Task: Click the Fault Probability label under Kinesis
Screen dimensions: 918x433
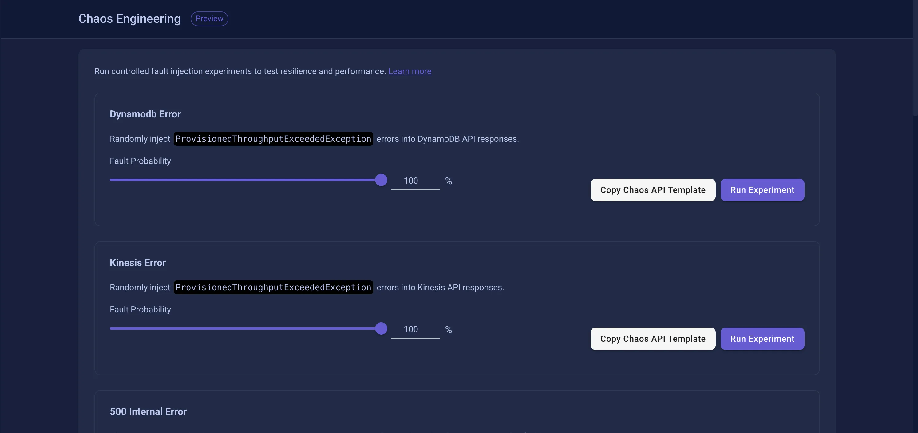Action: pos(140,310)
